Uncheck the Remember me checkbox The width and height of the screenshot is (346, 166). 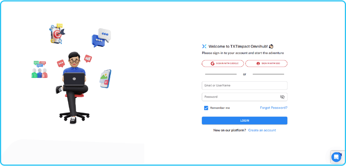point(206,108)
